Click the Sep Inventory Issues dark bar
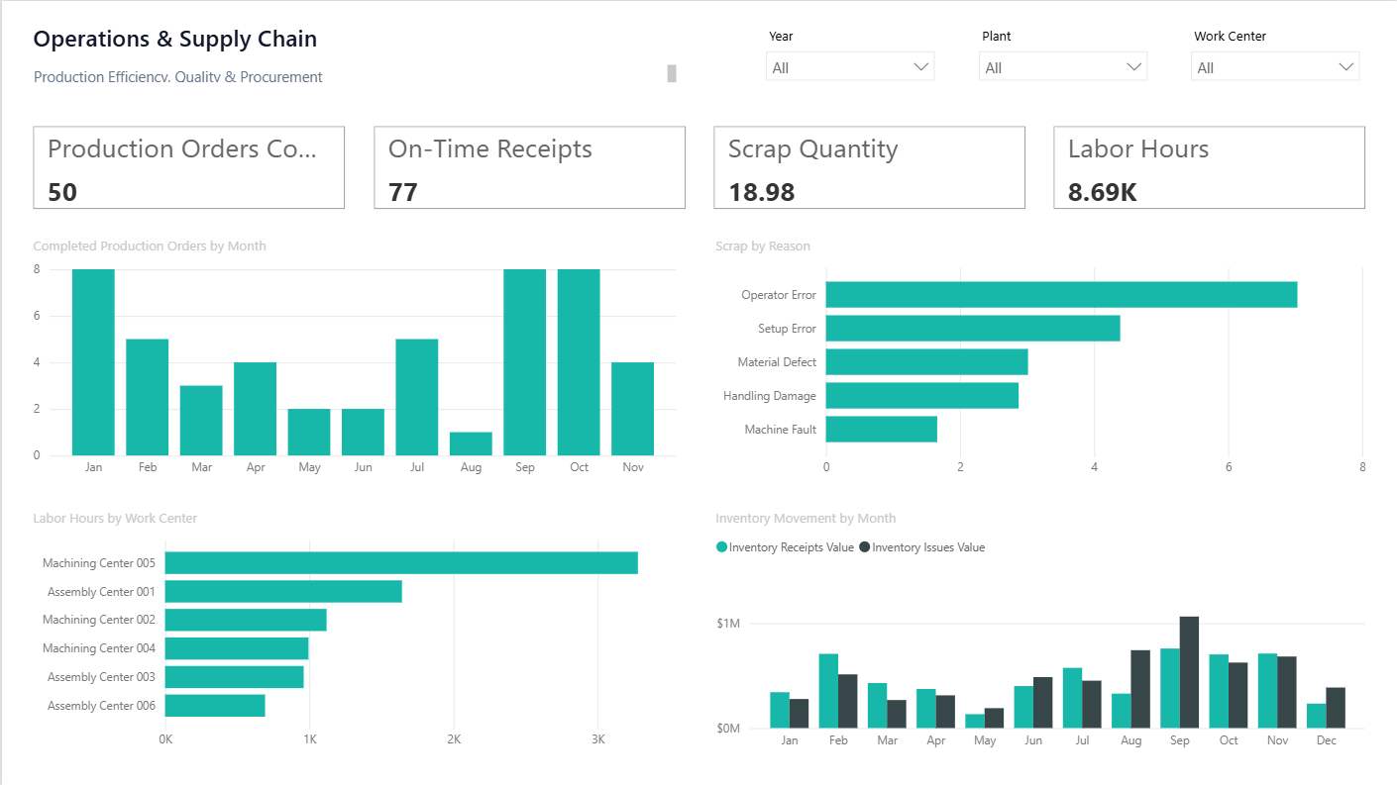1397x785 pixels. click(x=1189, y=672)
